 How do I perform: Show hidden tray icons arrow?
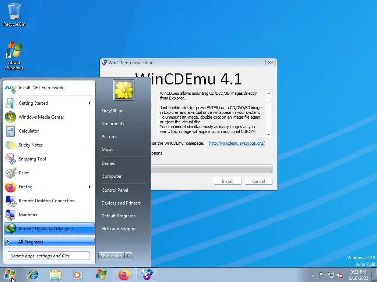pos(313,275)
